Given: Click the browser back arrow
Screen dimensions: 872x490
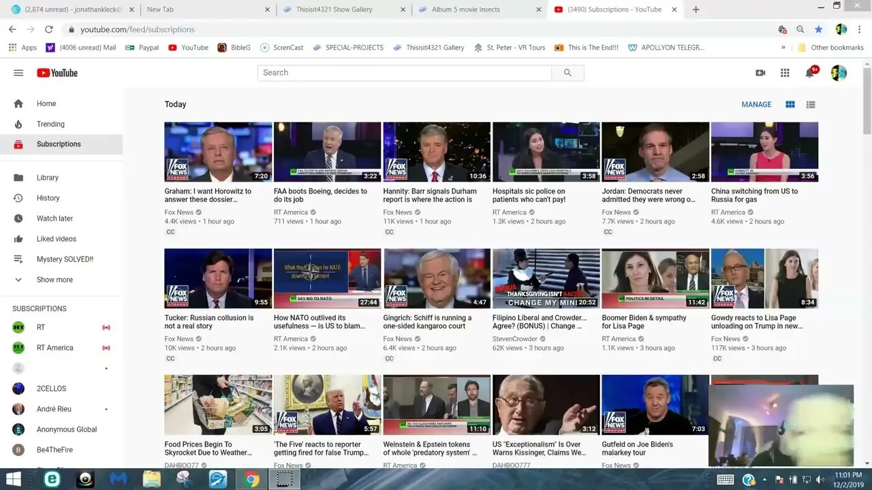Looking at the screenshot, I should [12, 29].
